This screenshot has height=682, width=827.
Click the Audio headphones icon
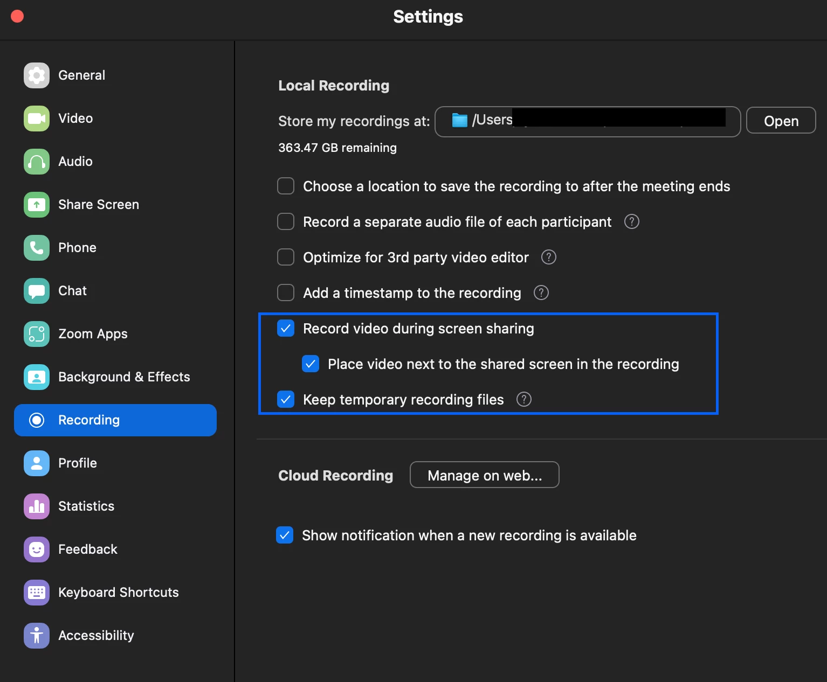click(x=37, y=162)
